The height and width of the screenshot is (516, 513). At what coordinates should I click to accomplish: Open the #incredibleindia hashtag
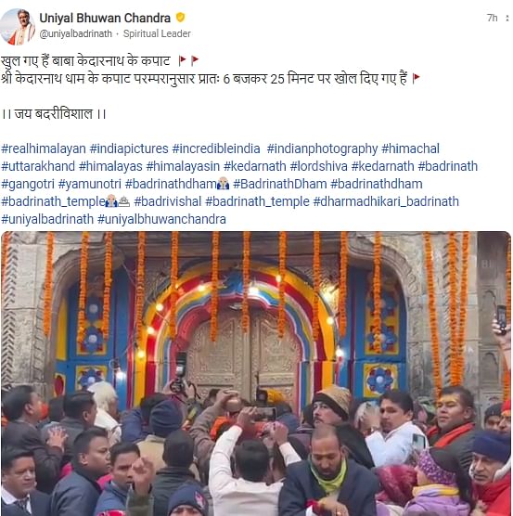[x=216, y=148]
